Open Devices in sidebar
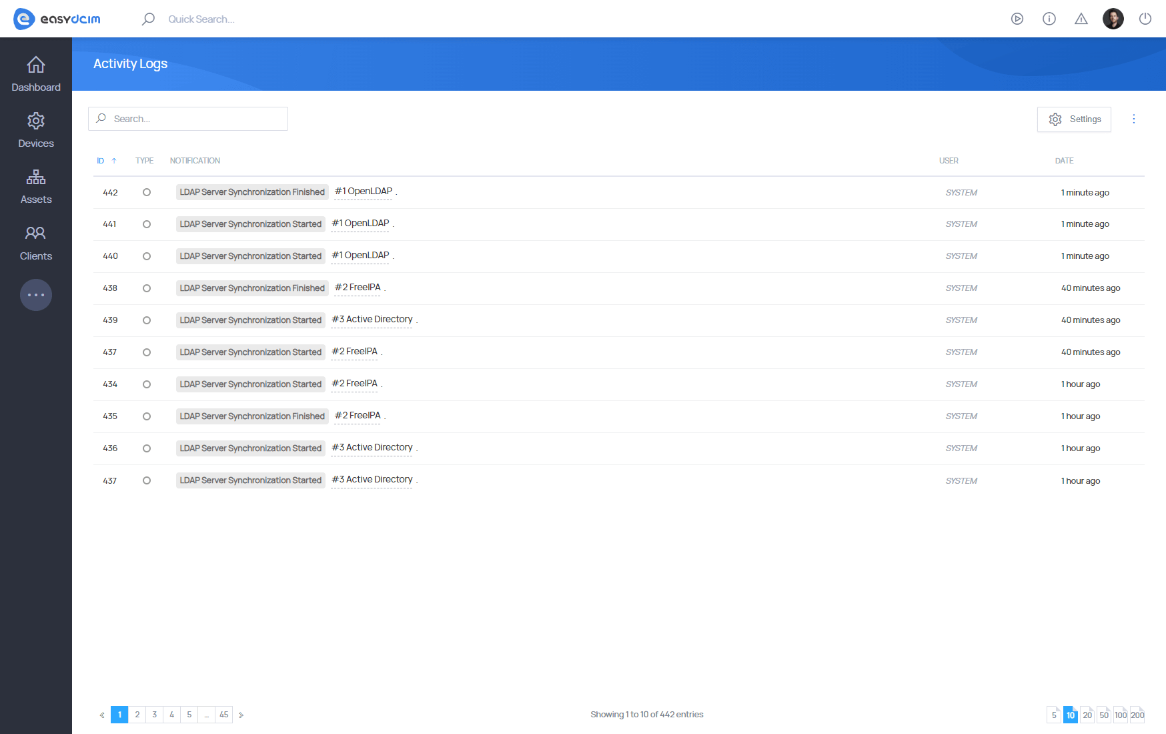This screenshot has width=1166, height=734. click(36, 131)
